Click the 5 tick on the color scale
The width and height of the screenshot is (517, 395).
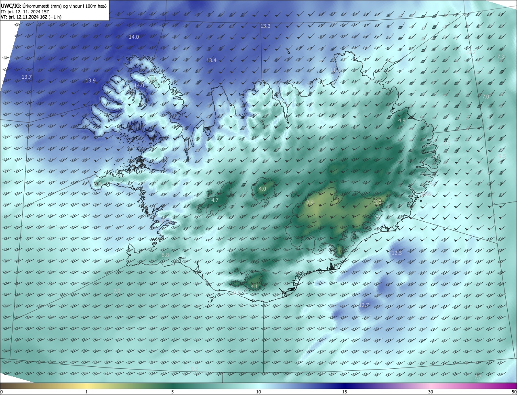click(172, 392)
